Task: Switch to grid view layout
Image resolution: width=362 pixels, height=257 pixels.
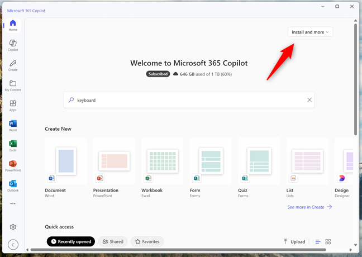Action: [x=328, y=241]
